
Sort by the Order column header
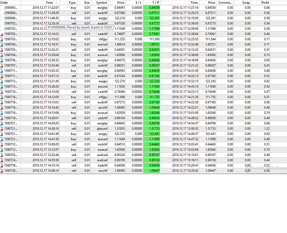4,3
